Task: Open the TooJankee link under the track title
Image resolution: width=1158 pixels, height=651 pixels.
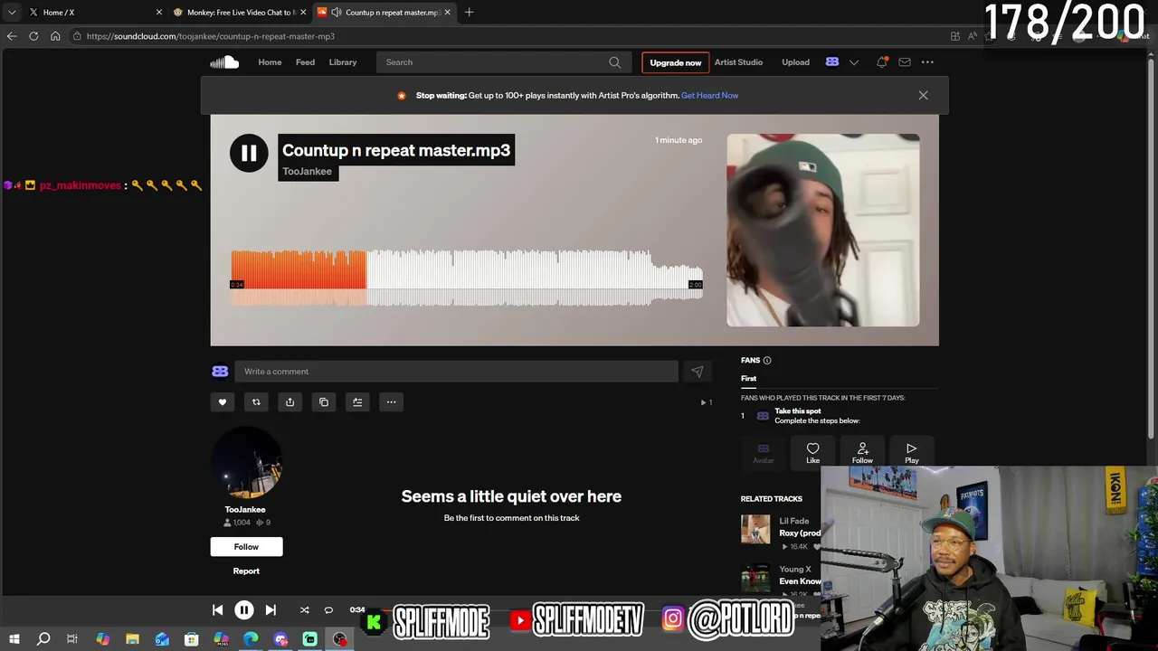Action: tap(308, 172)
